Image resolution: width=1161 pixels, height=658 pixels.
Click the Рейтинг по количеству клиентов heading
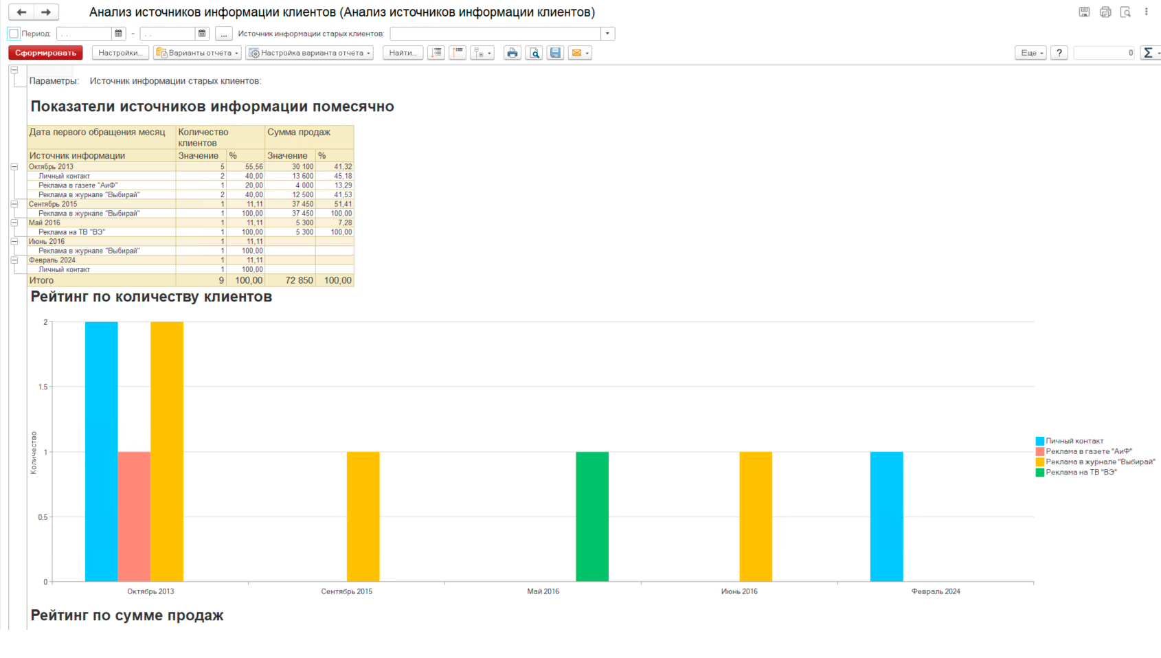pos(151,297)
